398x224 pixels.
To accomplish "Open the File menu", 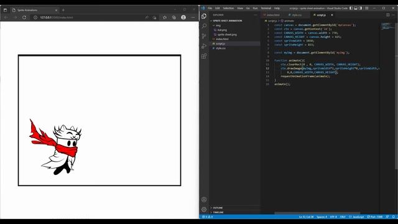I will point(210,8).
